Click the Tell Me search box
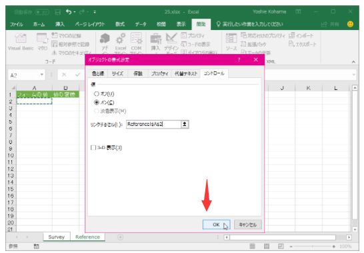This screenshot has width=364, height=253. coord(249,25)
